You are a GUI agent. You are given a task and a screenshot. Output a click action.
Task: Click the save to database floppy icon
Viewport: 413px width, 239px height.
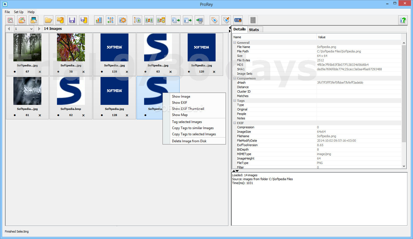click(x=84, y=20)
